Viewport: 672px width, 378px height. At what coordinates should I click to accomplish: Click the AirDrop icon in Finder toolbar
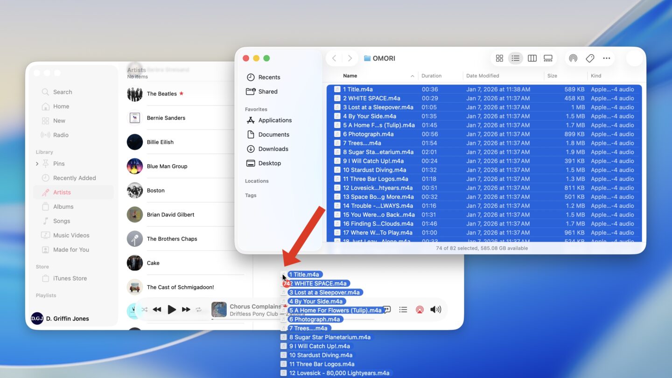click(573, 58)
